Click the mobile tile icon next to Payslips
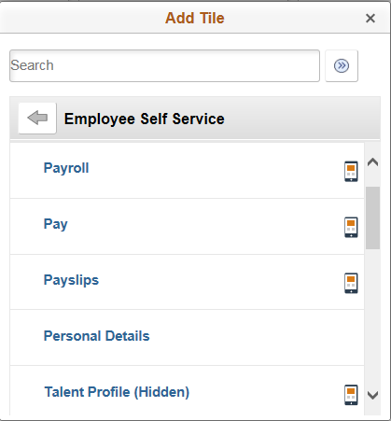The image size is (391, 421). 351,283
